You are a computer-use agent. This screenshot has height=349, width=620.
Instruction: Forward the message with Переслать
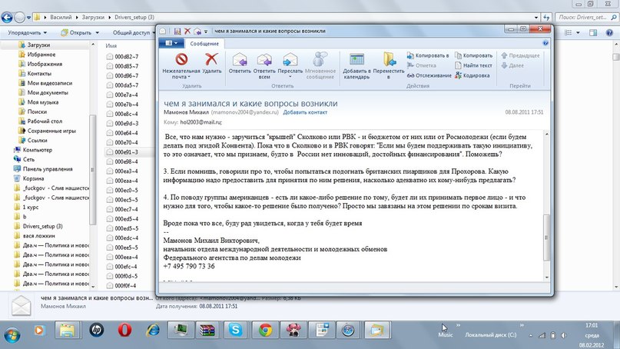(x=290, y=60)
